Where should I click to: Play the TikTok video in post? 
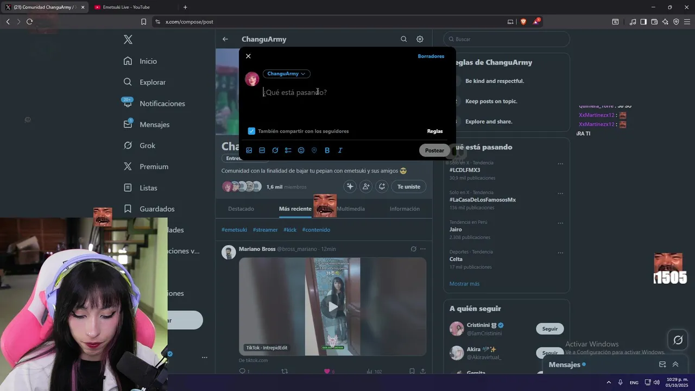coord(333,307)
